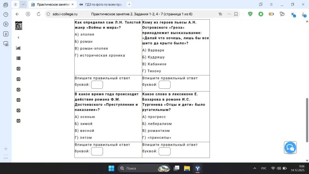The width and height of the screenshot is (309, 174).
Task: Click the sidebar icon showing number 2
Action: pyautogui.click(x=6, y=34)
